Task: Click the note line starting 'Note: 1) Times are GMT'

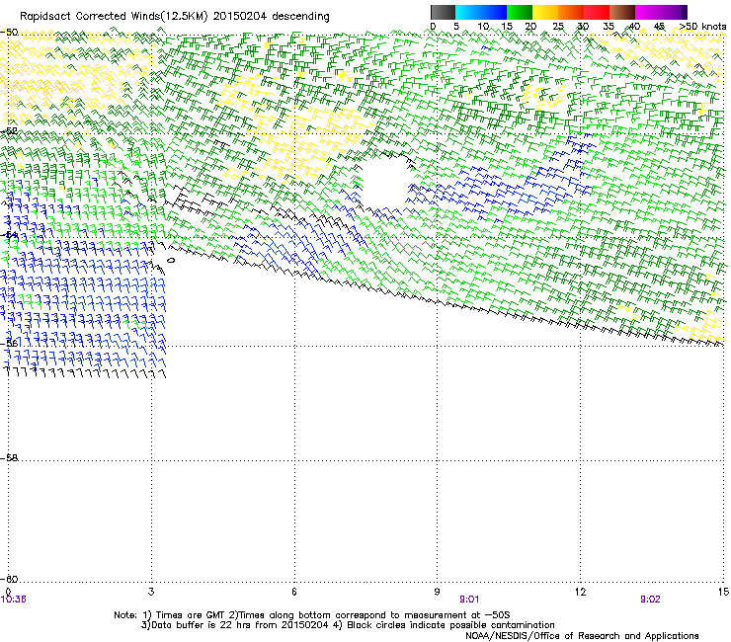Action: [x=312, y=615]
